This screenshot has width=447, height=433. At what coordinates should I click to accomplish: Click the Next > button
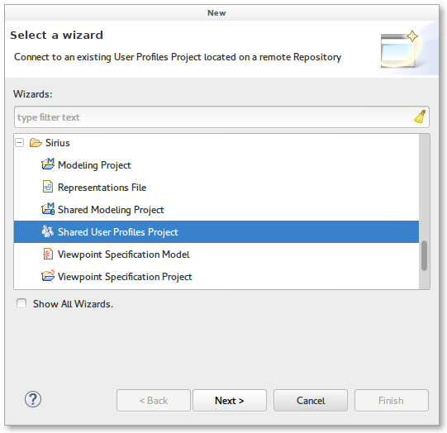230,400
